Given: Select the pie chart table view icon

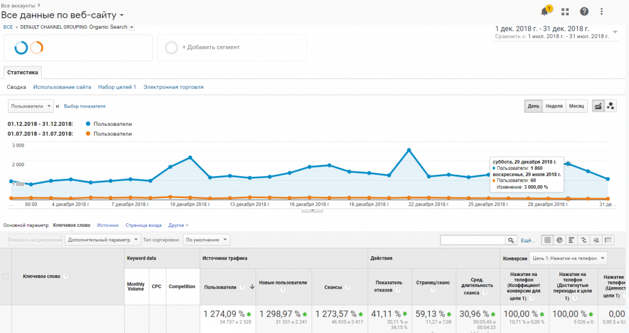Looking at the screenshot, I should [560, 240].
